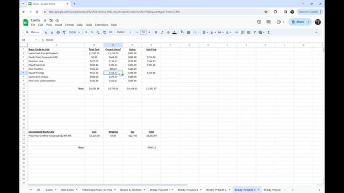Toggle strikethrough formatting

point(168,32)
